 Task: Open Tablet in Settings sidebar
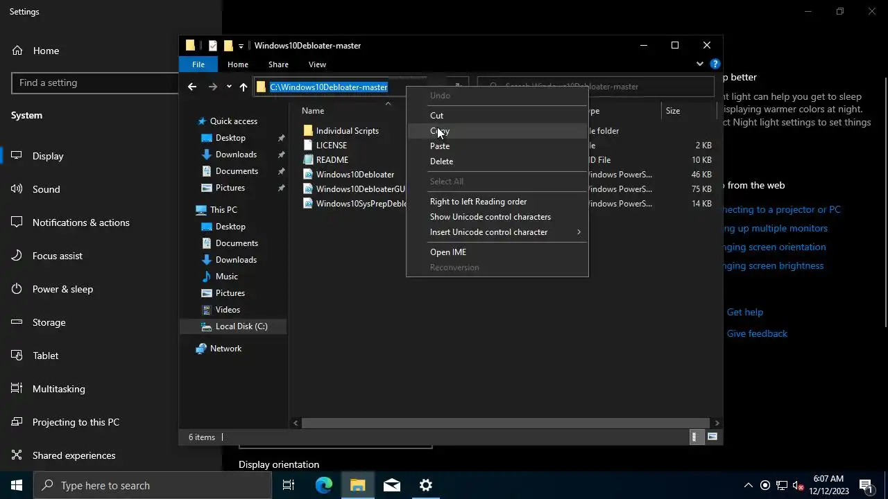click(45, 356)
